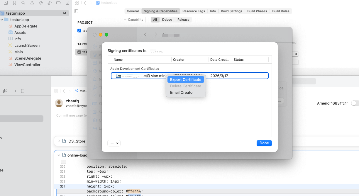Open the issue navigator warning icon
The image size is (359, 196).
click(32, 3)
